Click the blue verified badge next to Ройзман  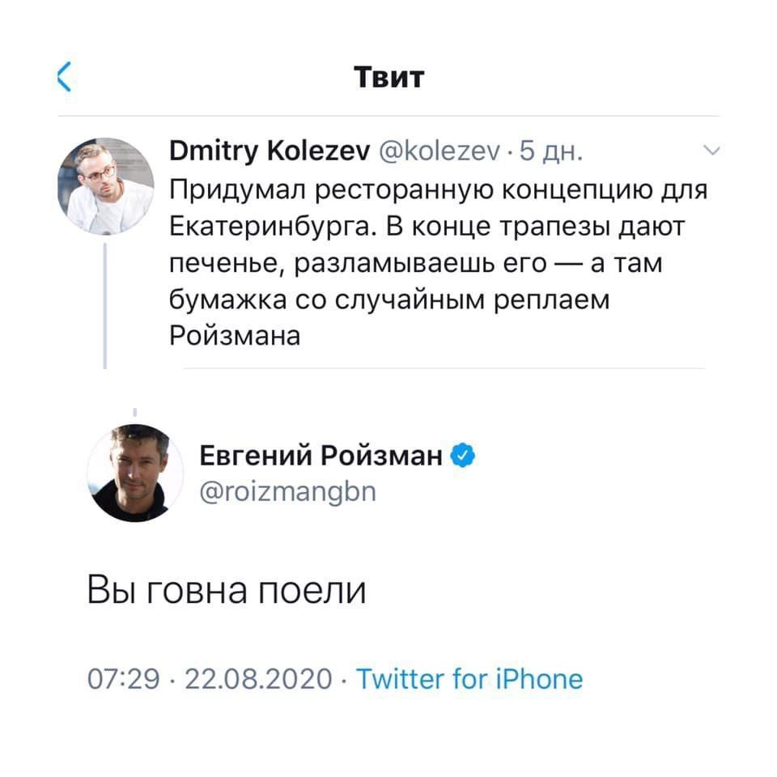[x=463, y=457]
